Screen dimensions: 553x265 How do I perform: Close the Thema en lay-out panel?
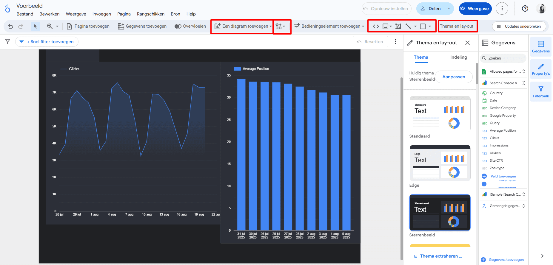click(467, 43)
